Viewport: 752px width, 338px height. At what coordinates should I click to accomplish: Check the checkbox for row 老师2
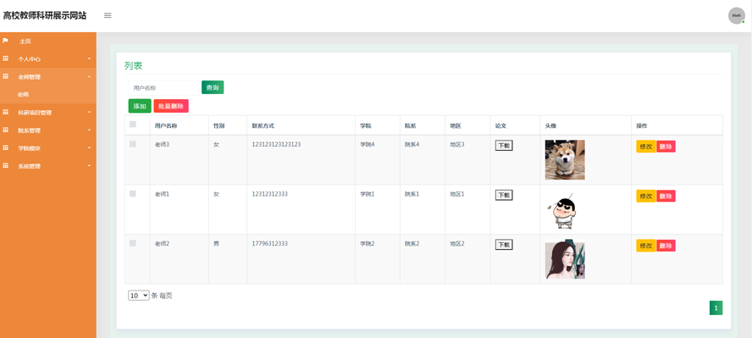(x=133, y=243)
